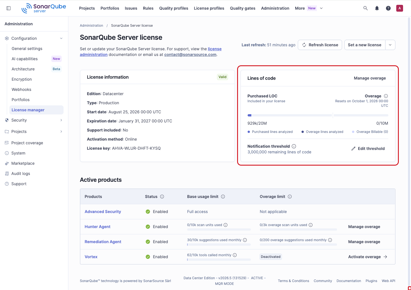Click Activate overage for Vortex
The image size is (411, 290).
point(368,257)
